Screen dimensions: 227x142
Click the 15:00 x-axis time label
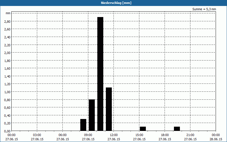click(139, 135)
